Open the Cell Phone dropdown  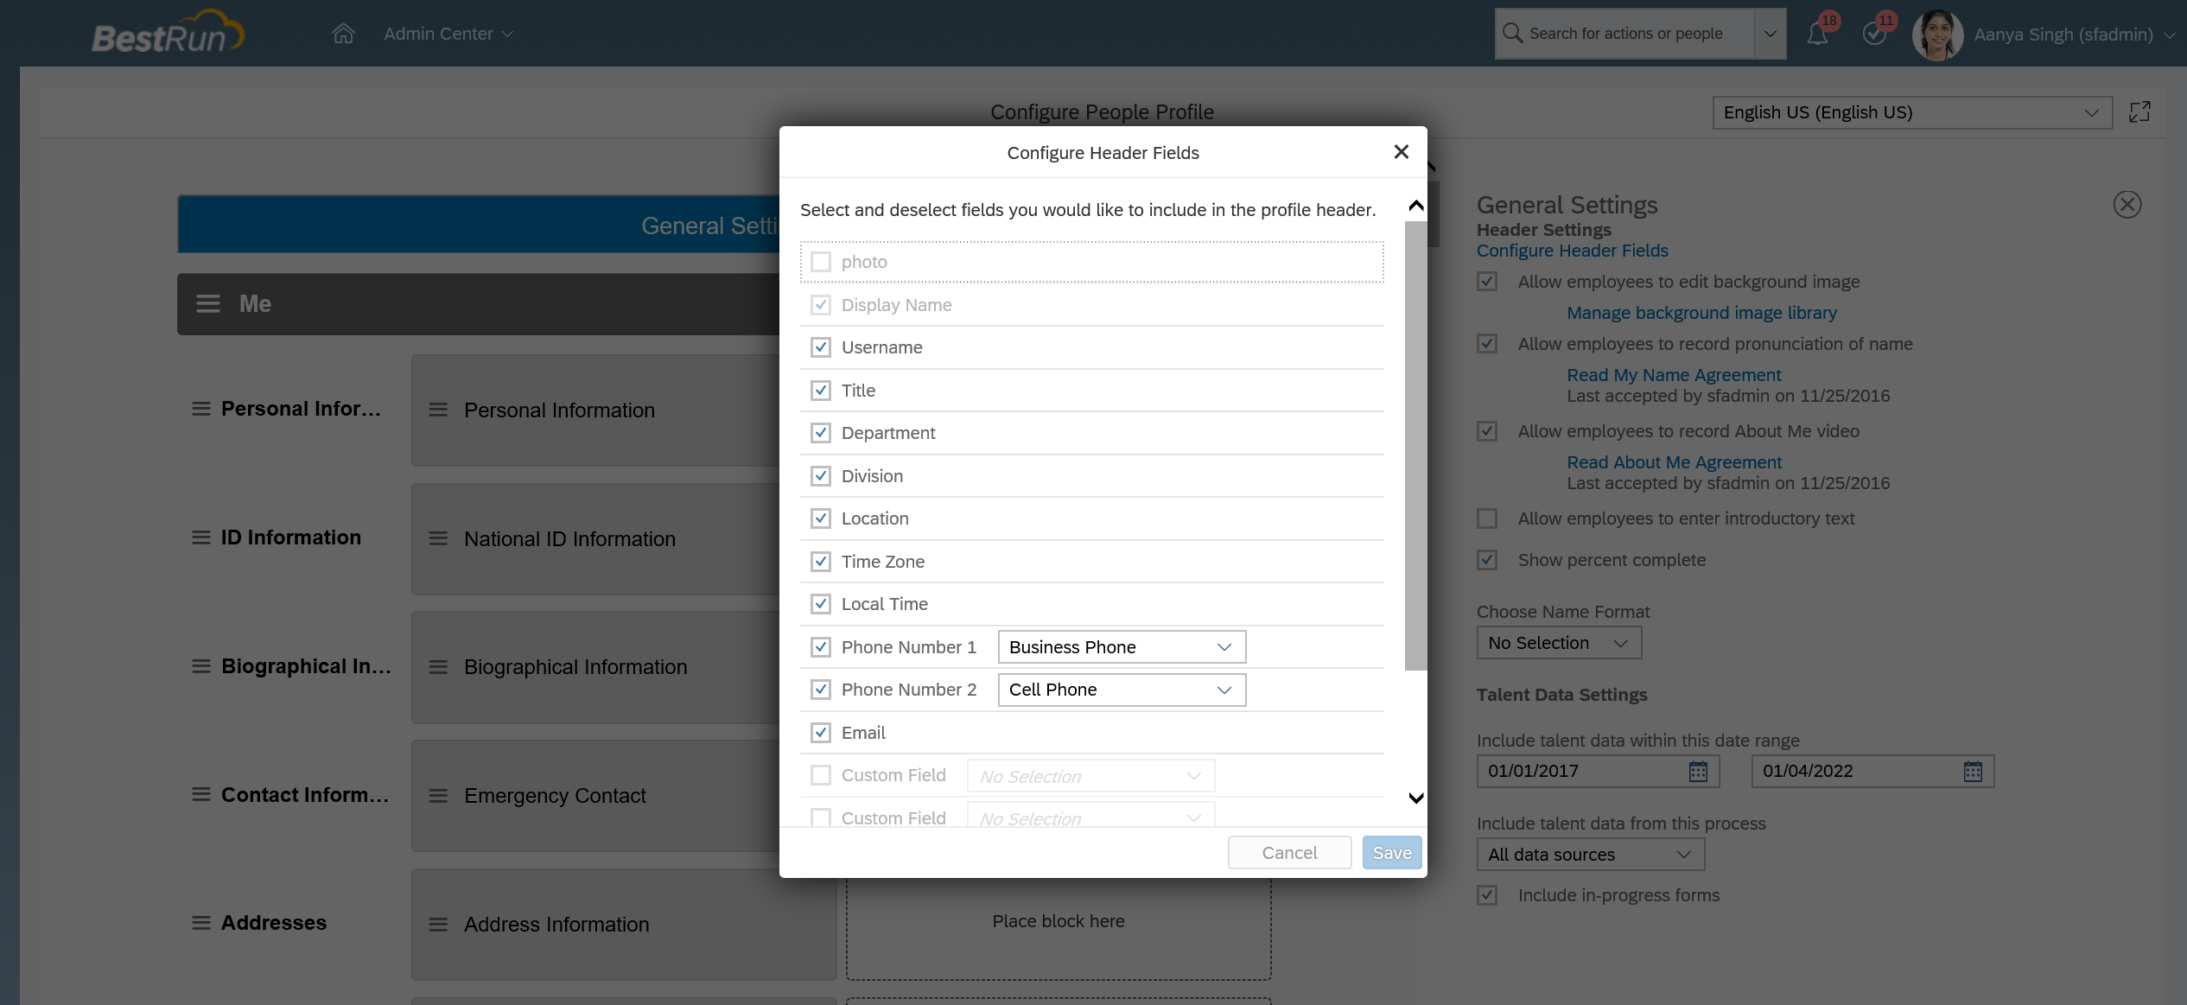point(1122,690)
